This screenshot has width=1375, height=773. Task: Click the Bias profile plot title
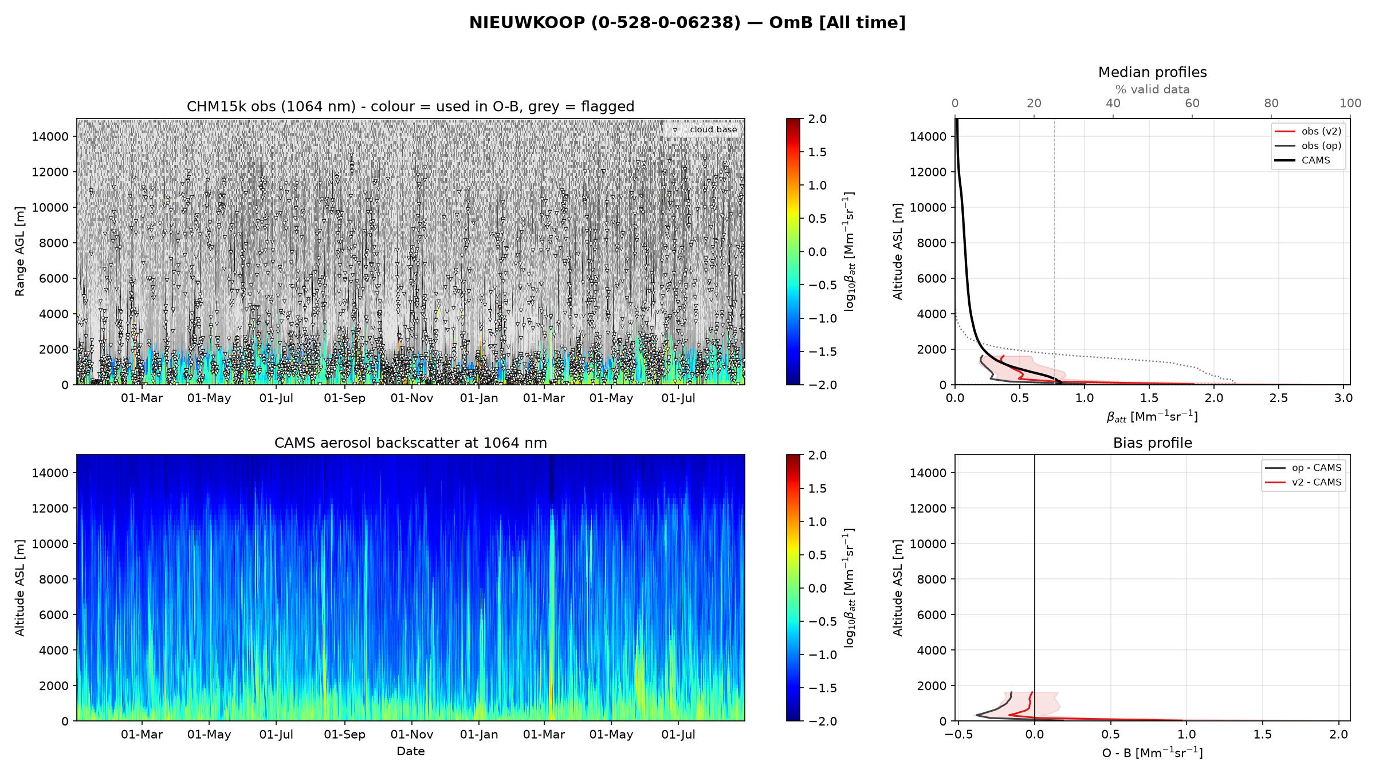coord(1152,443)
